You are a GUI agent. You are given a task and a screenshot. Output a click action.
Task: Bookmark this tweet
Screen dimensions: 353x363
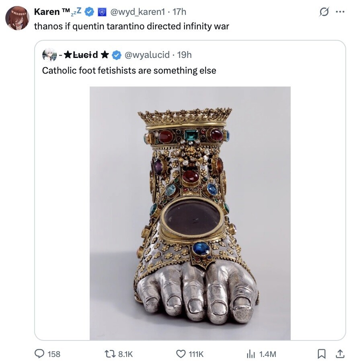322,354
